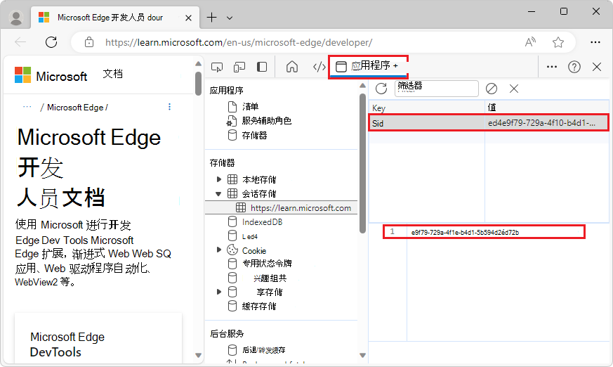
Task: Close the Microsoft Edge 开发人员 tab
Action: coord(188,18)
